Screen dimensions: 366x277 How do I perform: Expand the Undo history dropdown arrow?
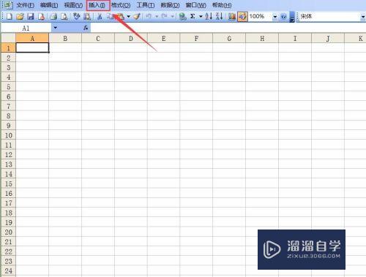point(157,17)
